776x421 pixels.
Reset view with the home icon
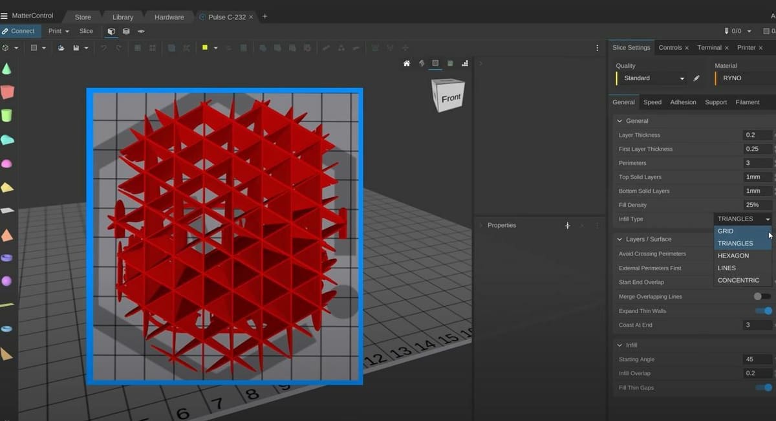tap(407, 63)
